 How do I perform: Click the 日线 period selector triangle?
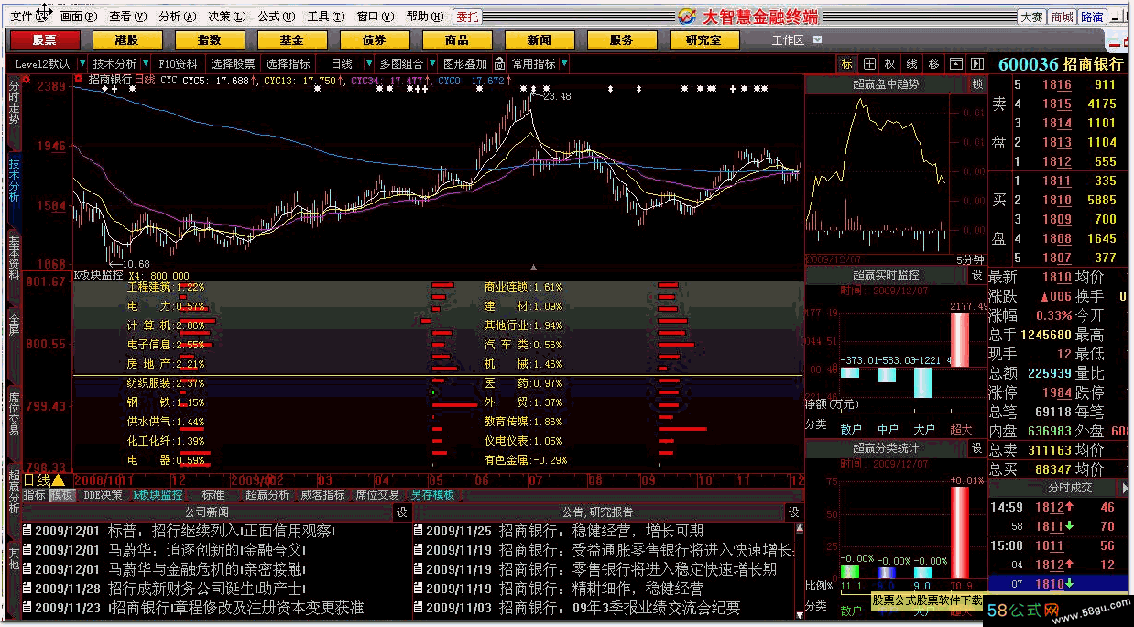(58, 479)
